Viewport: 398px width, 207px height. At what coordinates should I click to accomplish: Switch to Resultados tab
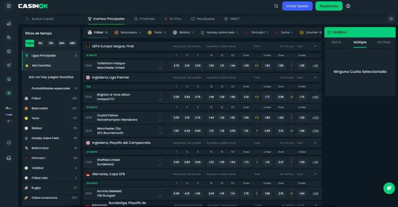coord(202,19)
